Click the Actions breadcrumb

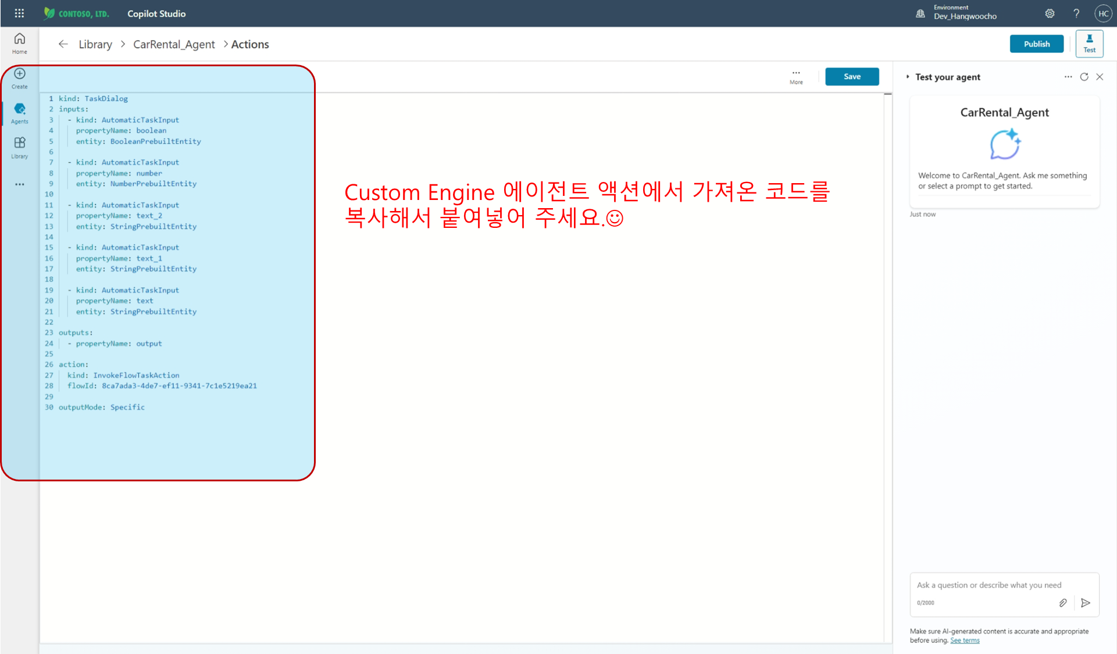pos(250,44)
